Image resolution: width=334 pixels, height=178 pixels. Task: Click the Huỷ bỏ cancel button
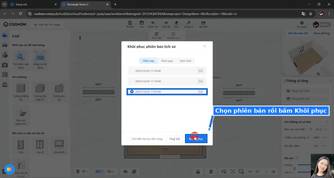click(175, 139)
